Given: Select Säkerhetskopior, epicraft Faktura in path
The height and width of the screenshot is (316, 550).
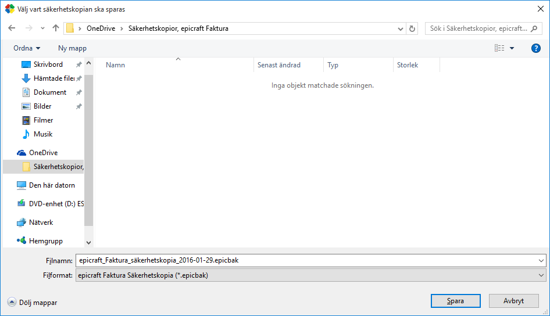Looking at the screenshot, I should [x=178, y=28].
